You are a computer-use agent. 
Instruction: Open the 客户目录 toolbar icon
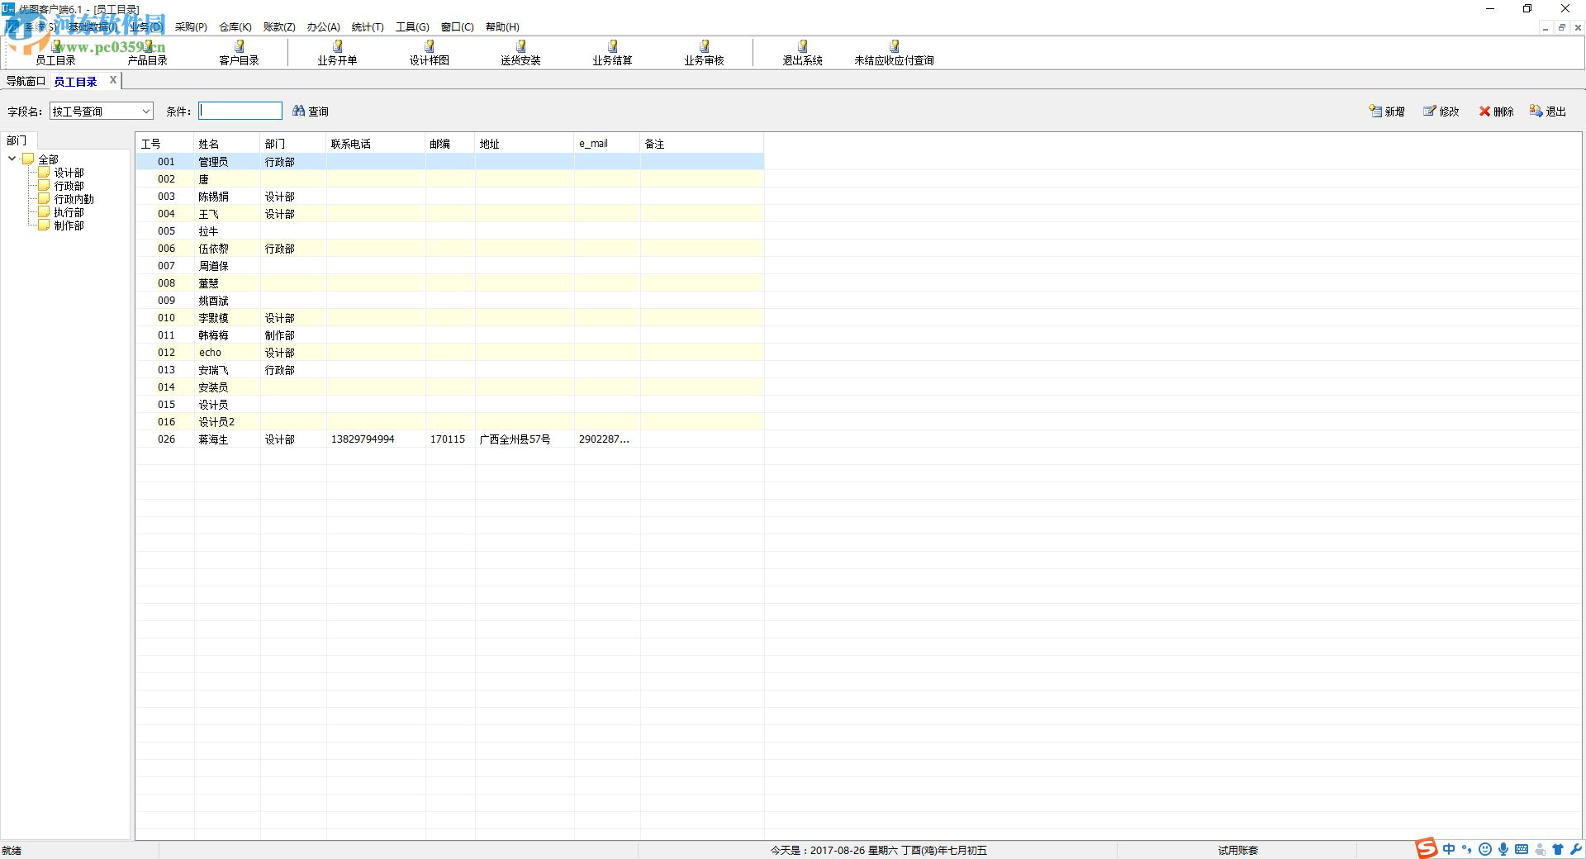[x=239, y=53]
